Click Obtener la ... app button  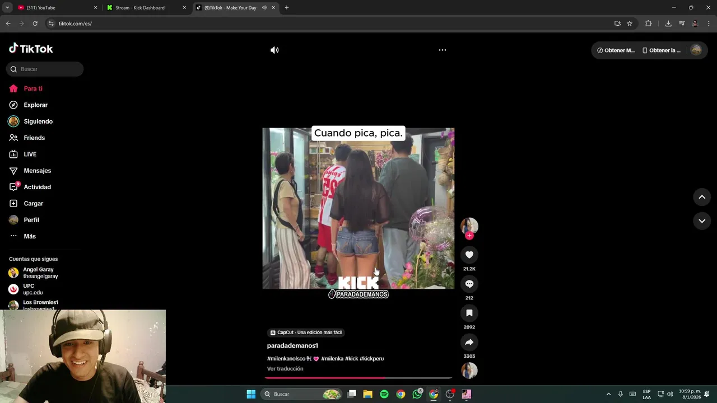point(662,50)
